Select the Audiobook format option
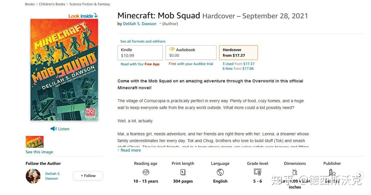Screen dimensions: 371x195 191,53
